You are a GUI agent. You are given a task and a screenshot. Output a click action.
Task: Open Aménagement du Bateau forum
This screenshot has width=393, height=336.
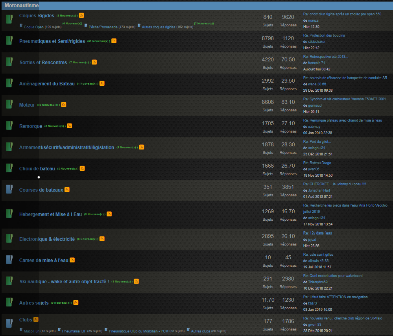(x=47, y=83)
